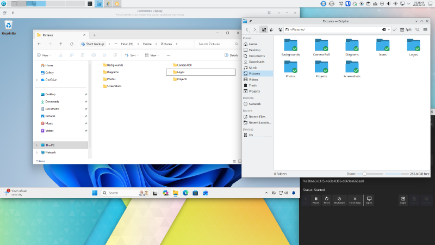This screenshot has height=245, width=435.
Task: Expand Network in Explorer navigation pane
Action: pos(37,152)
